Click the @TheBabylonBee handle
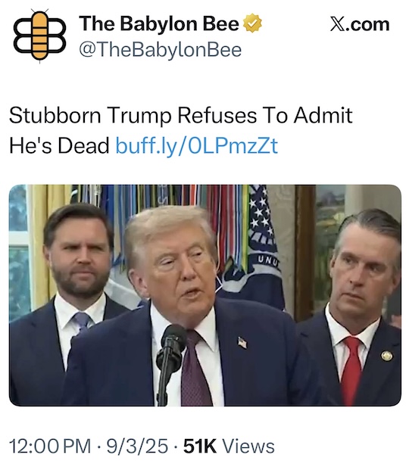This screenshot has height=470, width=409. click(161, 50)
